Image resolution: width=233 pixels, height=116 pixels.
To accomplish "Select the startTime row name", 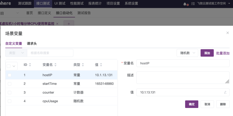I will [49, 84].
